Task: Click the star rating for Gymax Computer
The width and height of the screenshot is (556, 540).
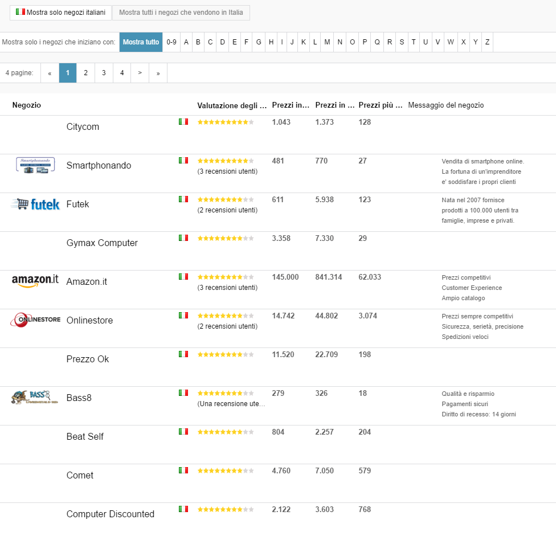Action: tap(226, 238)
